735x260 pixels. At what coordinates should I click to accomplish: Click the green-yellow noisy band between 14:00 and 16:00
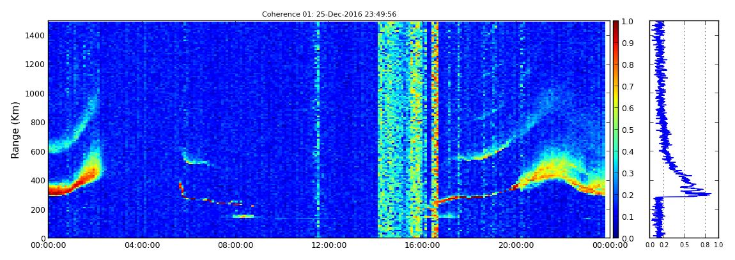coord(402,129)
